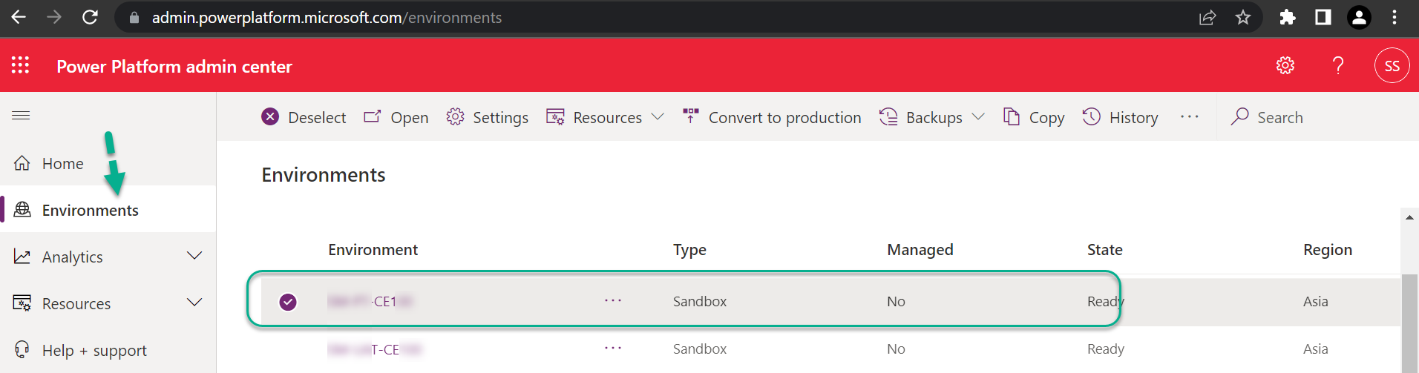Screen dimensions: 1419x373
Task: Expand Resources in left navigation
Action: (194, 303)
